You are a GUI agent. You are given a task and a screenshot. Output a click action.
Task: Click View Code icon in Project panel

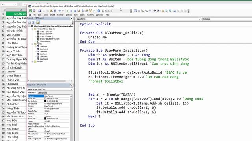[x=30, y=22]
